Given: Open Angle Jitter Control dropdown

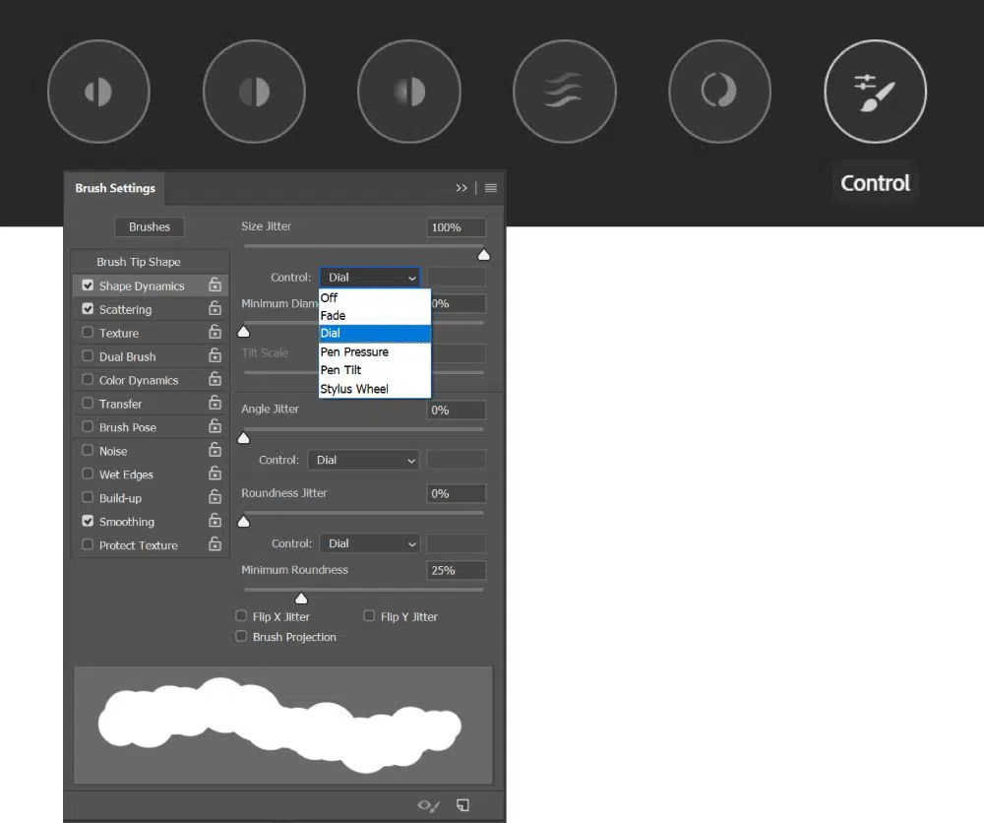Looking at the screenshot, I should [363, 460].
